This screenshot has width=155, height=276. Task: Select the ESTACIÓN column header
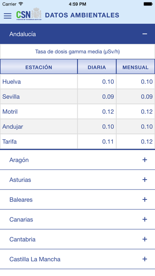pos(39,67)
